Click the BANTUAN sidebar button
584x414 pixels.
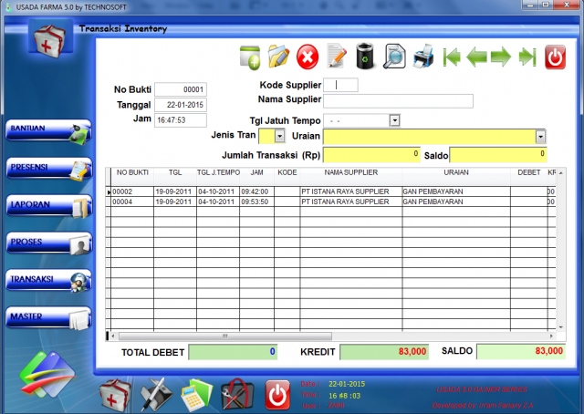pyautogui.click(x=47, y=130)
